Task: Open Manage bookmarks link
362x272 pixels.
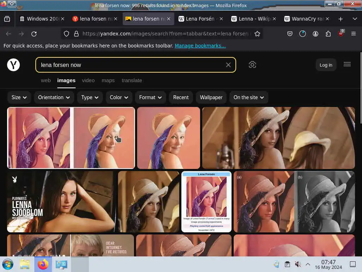Action: [x=200, y=46]
